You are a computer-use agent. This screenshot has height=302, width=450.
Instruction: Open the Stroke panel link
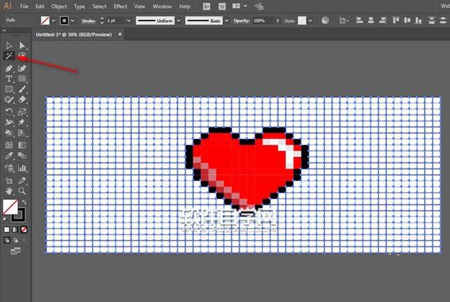point(88,21)
